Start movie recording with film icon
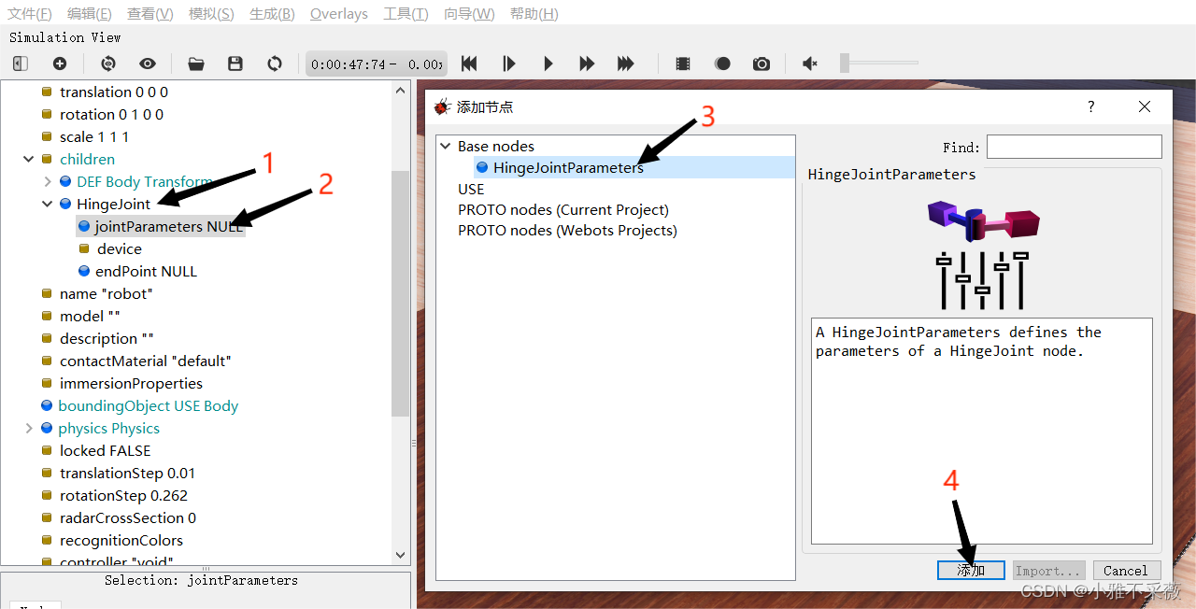Image resolution: width=1196 pixels, height=609 pixels. (x=683, y=64)
